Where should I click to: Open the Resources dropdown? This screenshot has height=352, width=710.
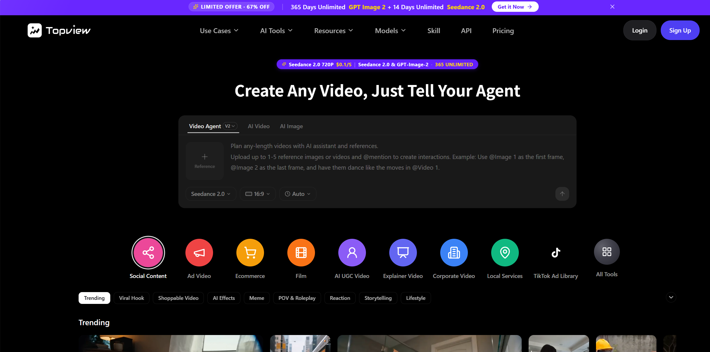coord(333,31)
